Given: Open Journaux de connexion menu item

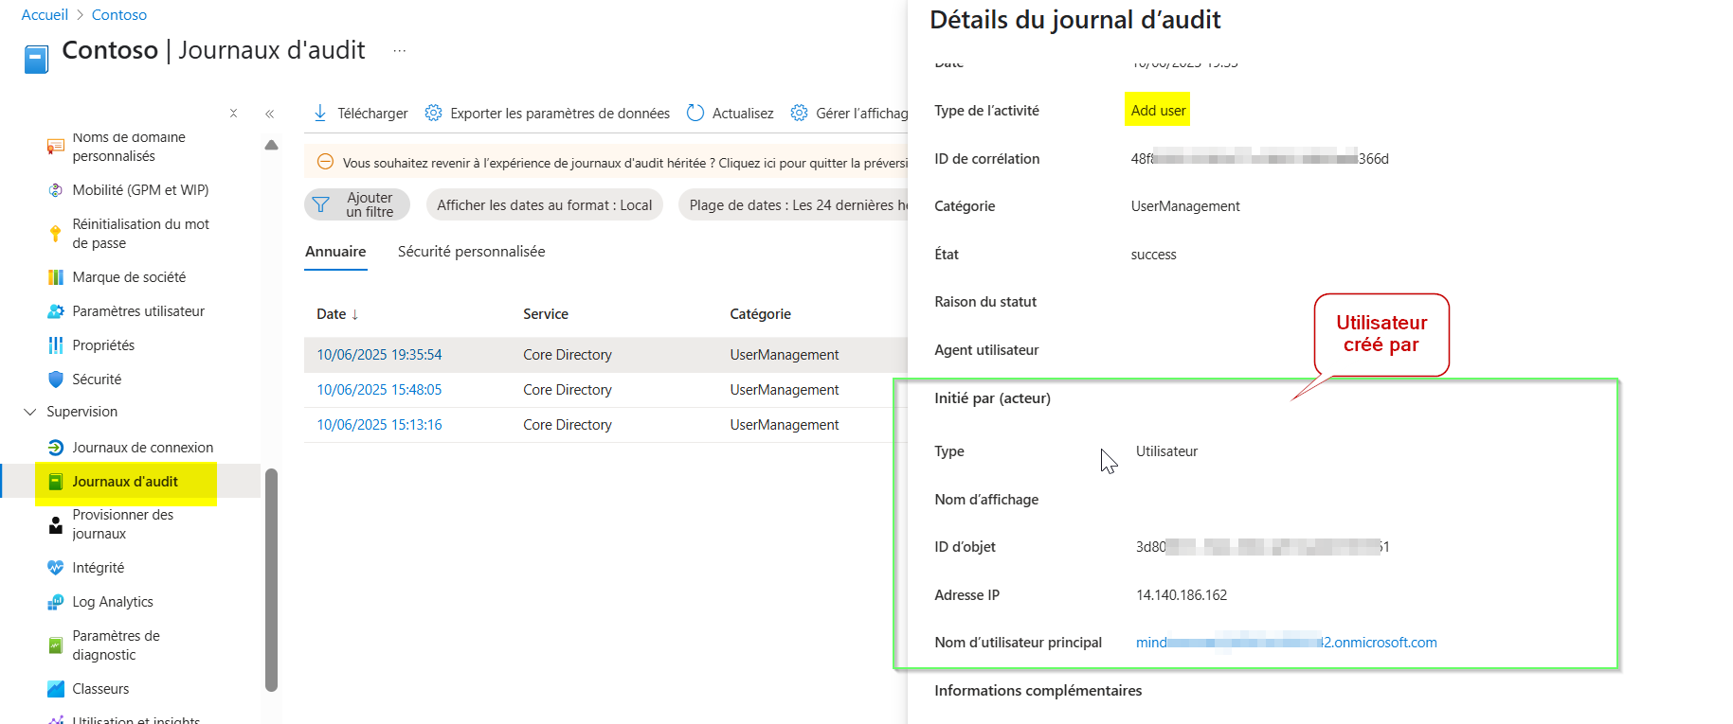Looking at the screenshot, I should point(143,448).
